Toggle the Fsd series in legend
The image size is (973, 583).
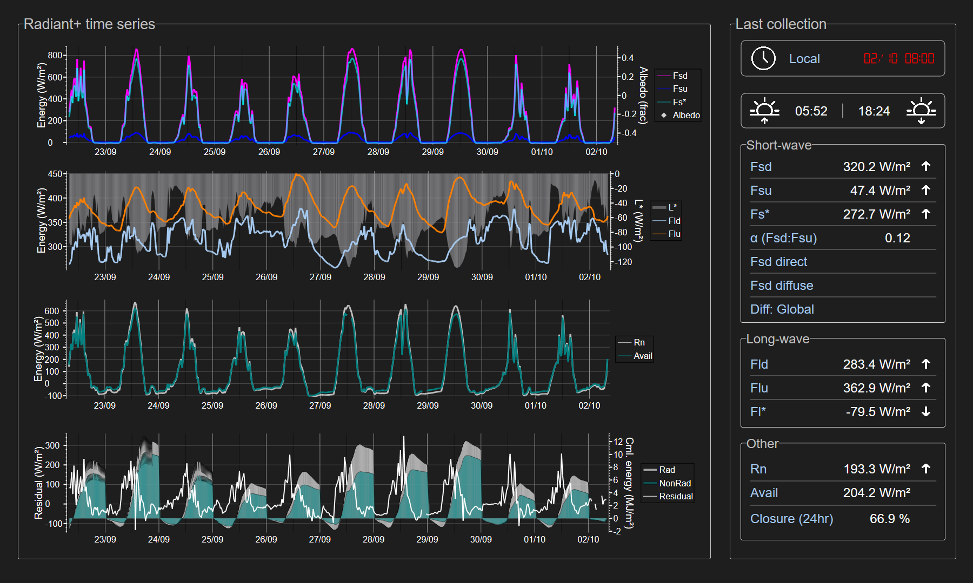coord(679,76)
